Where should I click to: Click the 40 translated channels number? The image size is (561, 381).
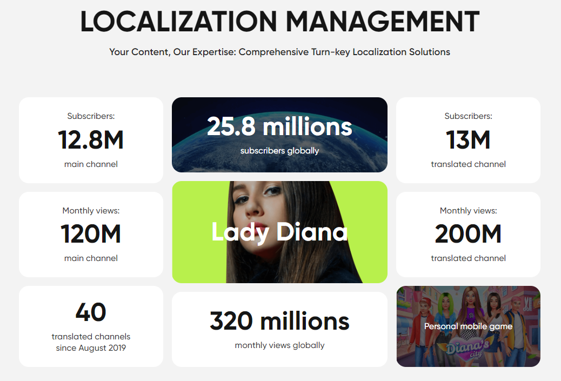coord(91,312)
